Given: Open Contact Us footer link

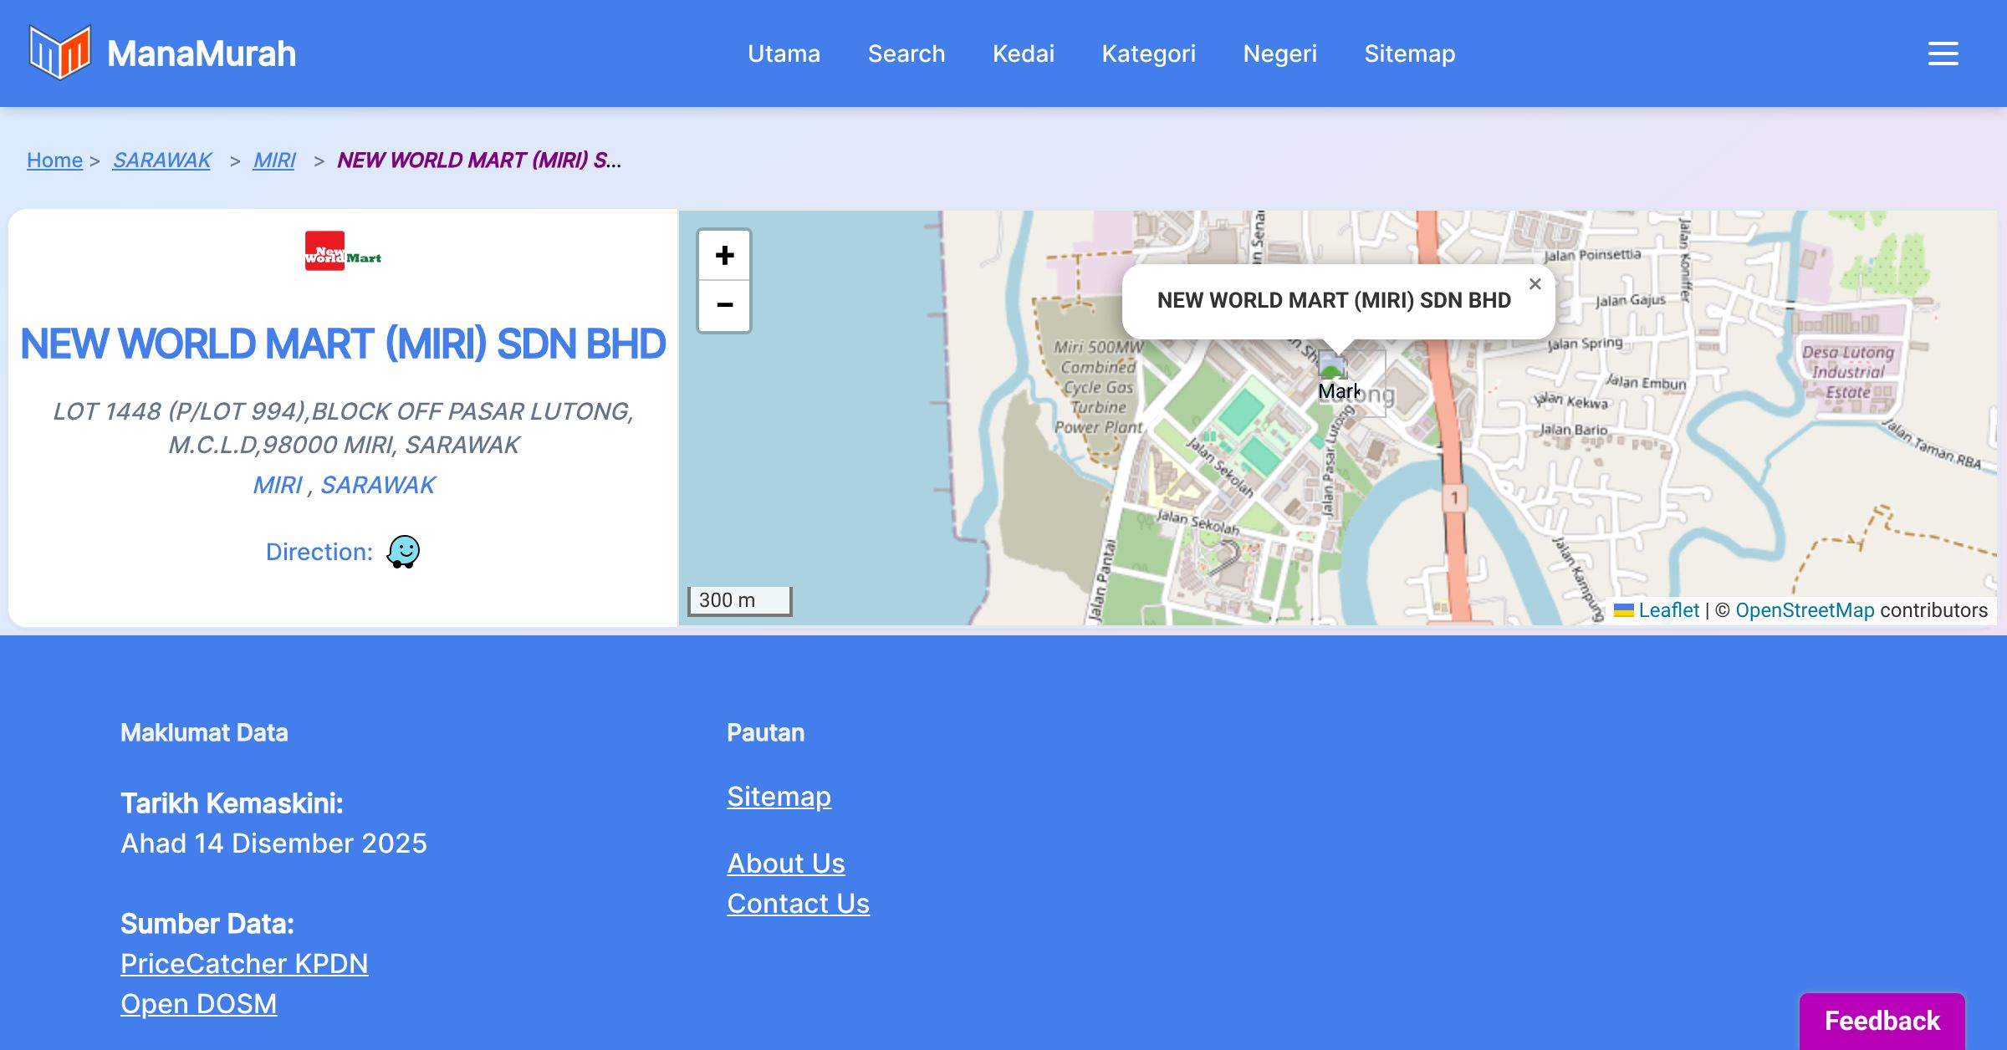Looking at the screenshot, I should [x=798, y=903].
